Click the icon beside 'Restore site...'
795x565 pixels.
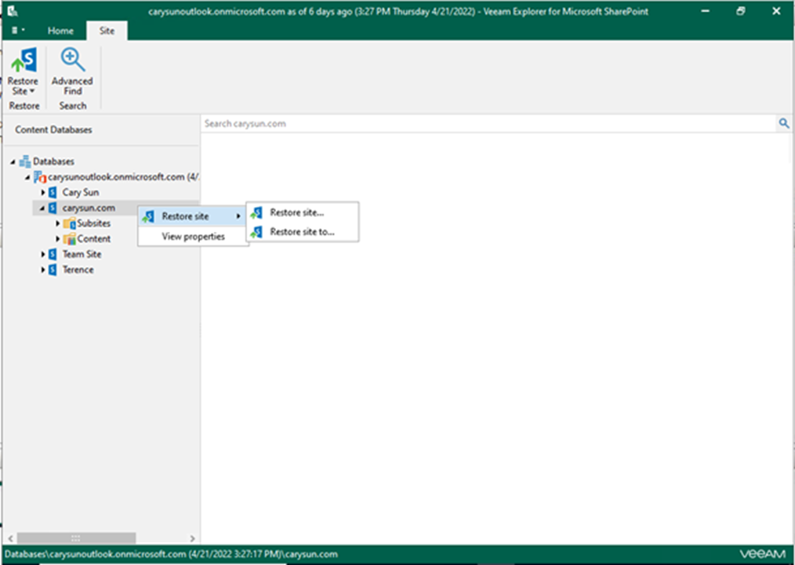(x=256, y=213)
